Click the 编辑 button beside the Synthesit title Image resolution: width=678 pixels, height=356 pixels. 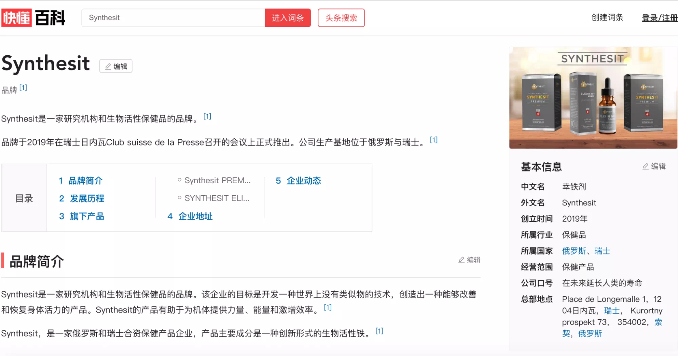tap(116, 66)
